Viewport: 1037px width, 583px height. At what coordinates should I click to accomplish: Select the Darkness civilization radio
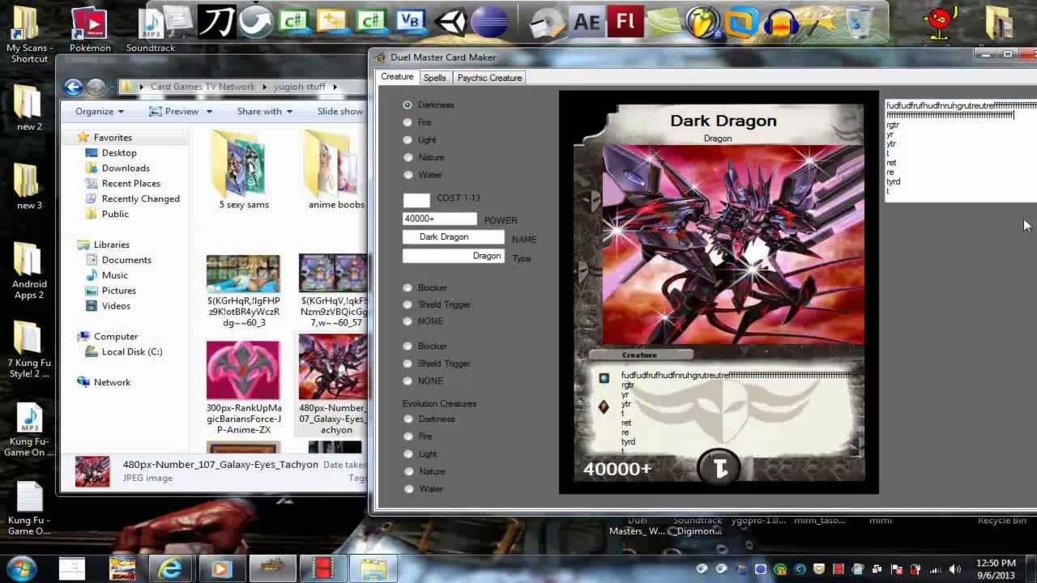(408, 104)
